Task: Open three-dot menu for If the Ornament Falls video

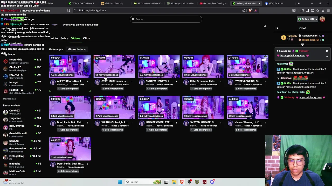Action: click(x=221, y=81)
